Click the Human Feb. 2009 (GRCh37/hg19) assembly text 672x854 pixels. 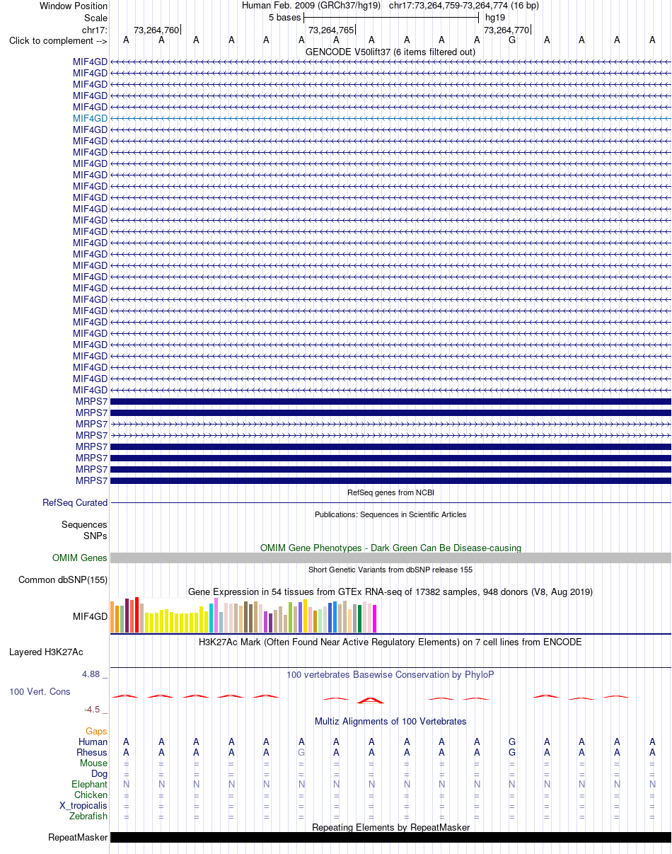(x=311, y=6)
